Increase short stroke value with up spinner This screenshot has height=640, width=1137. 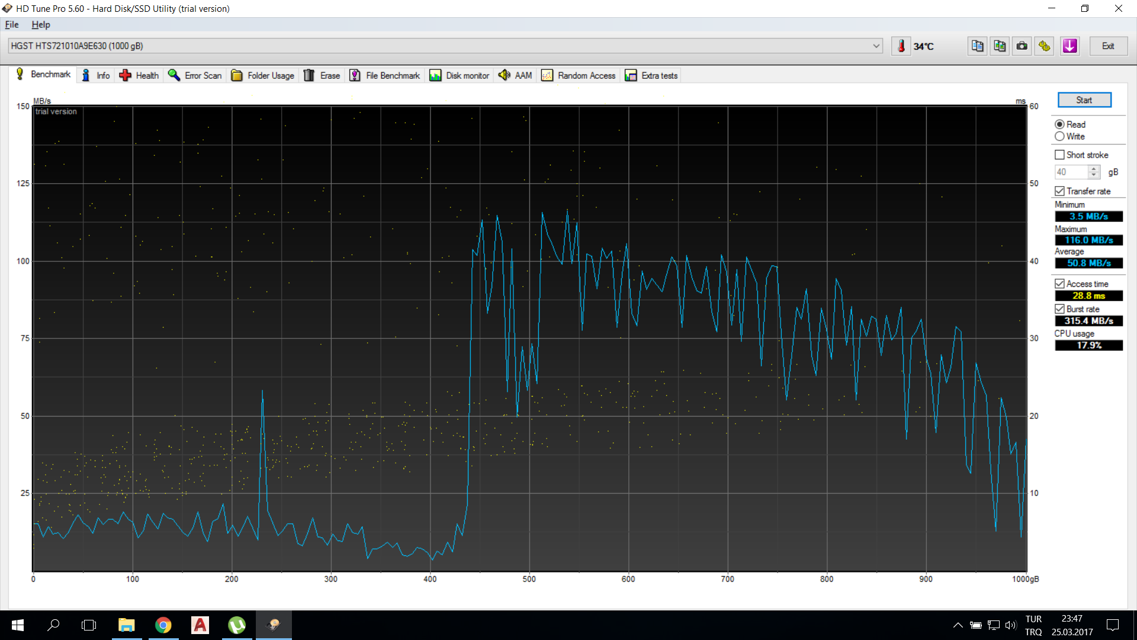[1094, 168]
